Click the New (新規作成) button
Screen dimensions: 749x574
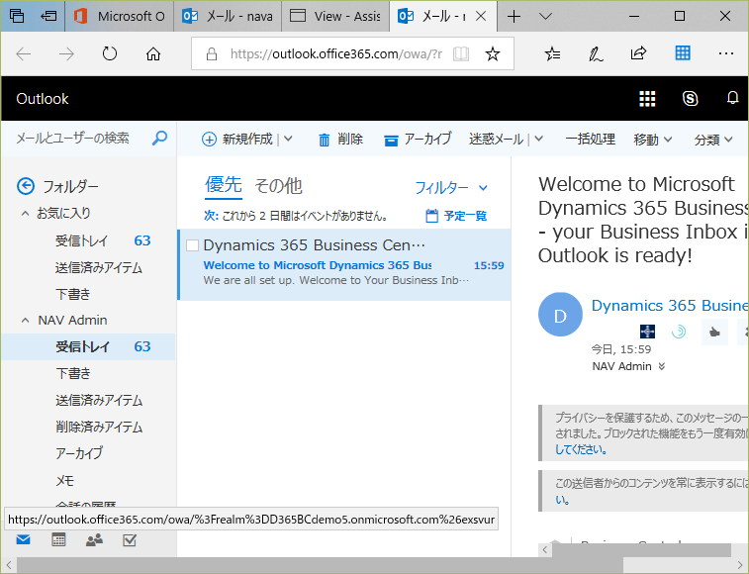click(237, 140)
